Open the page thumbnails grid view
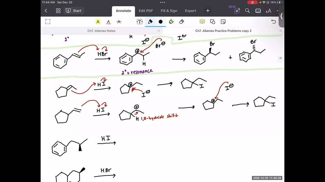This screenshot has height=182, width=325. tap(58, 11)
